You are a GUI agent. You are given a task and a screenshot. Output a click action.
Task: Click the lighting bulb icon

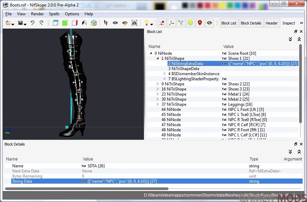[146, 23]
